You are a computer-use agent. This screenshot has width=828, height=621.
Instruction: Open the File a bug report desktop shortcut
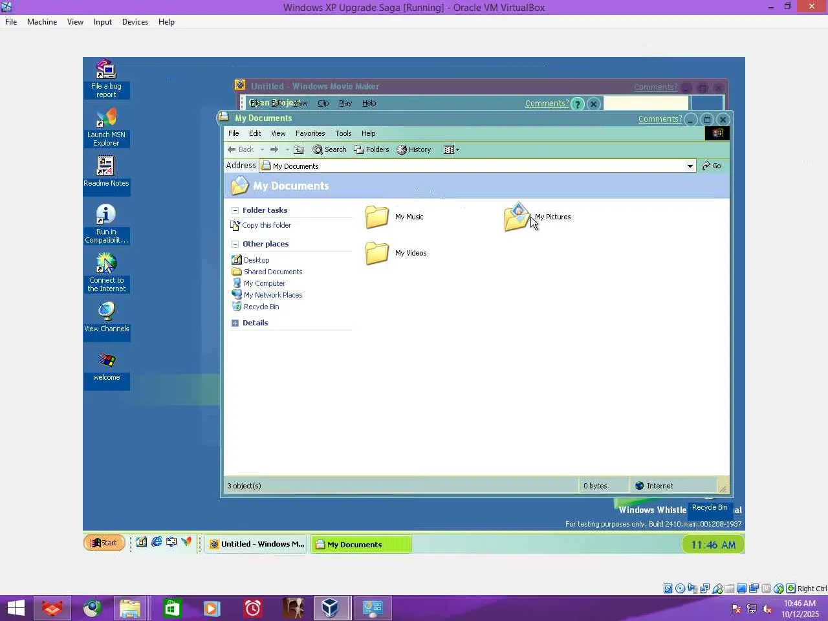point(106,79)
